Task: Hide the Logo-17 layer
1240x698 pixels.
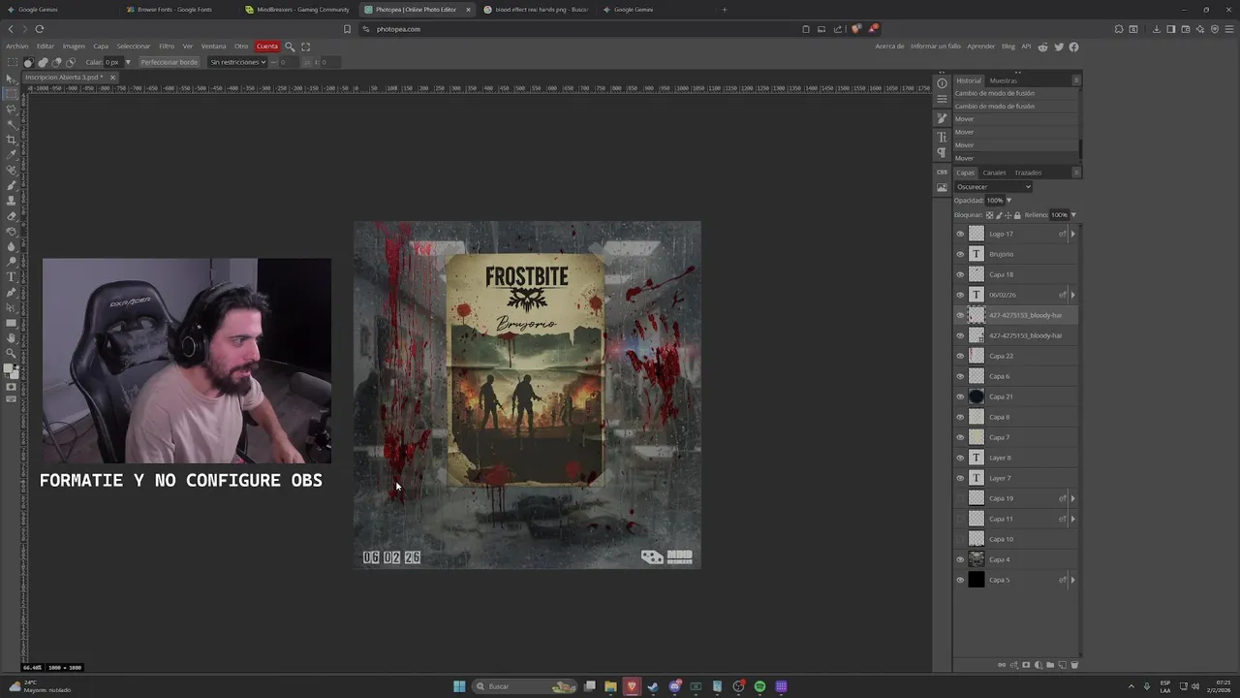Action: coord(960,234)
